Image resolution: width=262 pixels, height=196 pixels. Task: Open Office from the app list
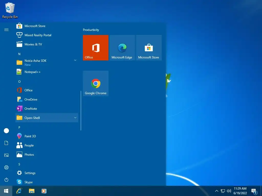click(47, 90)
